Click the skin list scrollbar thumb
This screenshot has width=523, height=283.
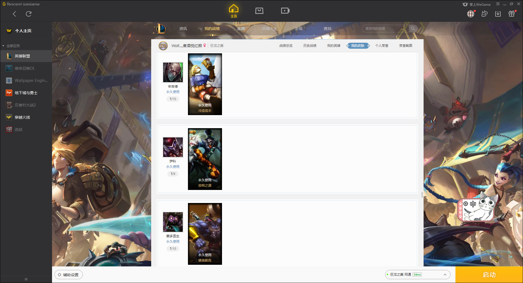tap(422, 195)
